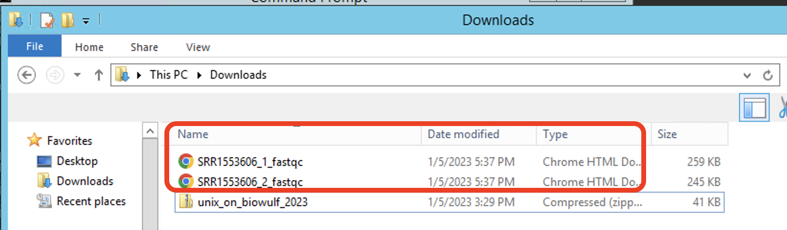Click the Size column header
787x230 pixels.
click(x=667, y=134)
